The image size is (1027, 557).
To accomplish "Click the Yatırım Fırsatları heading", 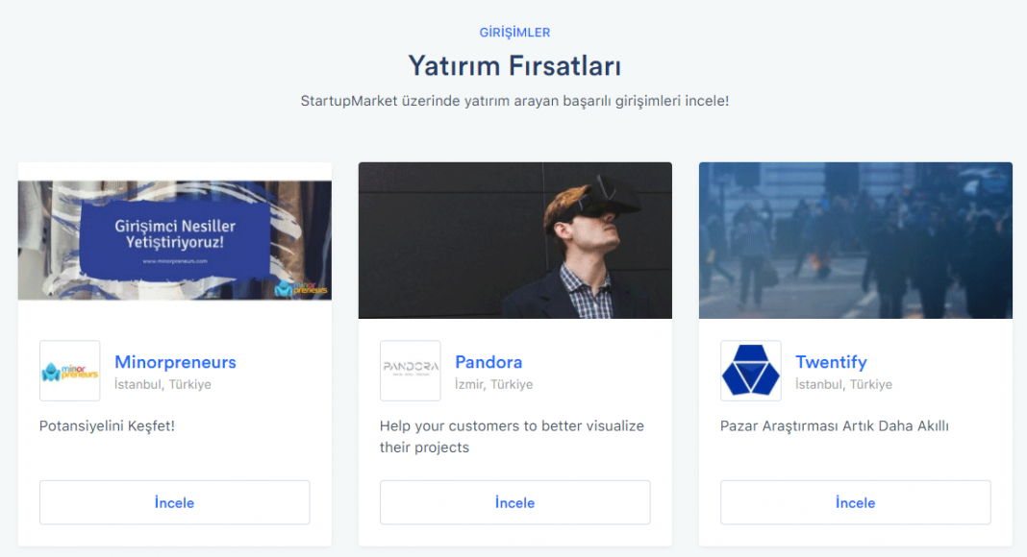I will 514,66.
